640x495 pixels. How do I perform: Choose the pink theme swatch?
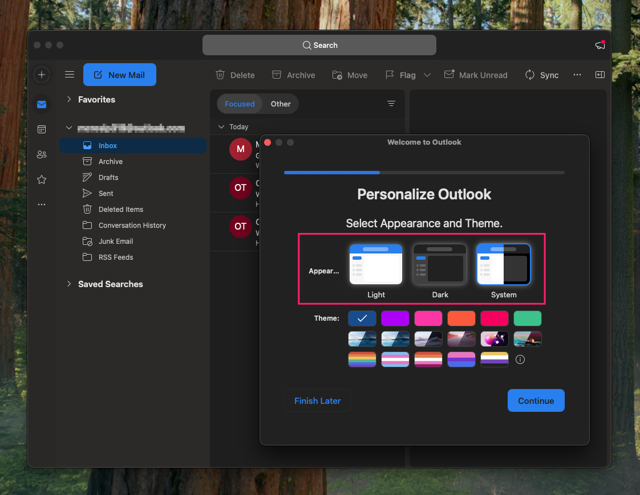(428, 318)
